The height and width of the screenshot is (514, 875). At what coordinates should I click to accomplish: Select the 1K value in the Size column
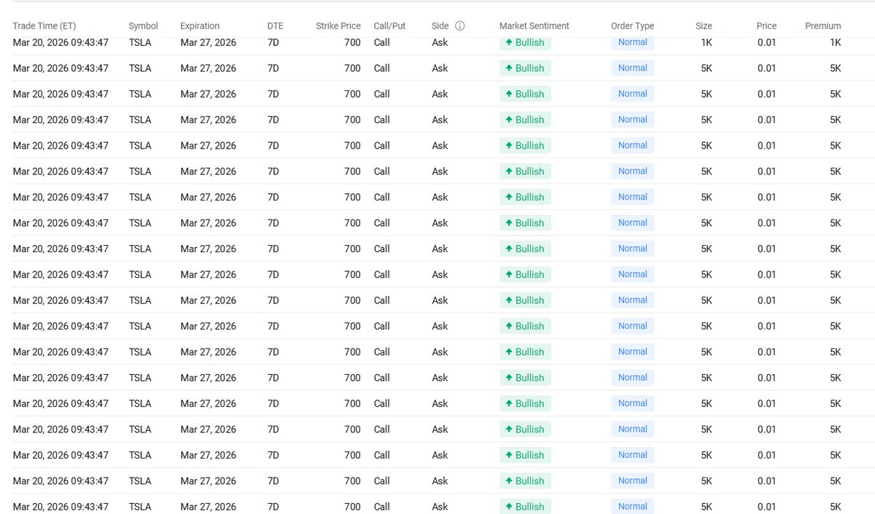click(707, 42)
